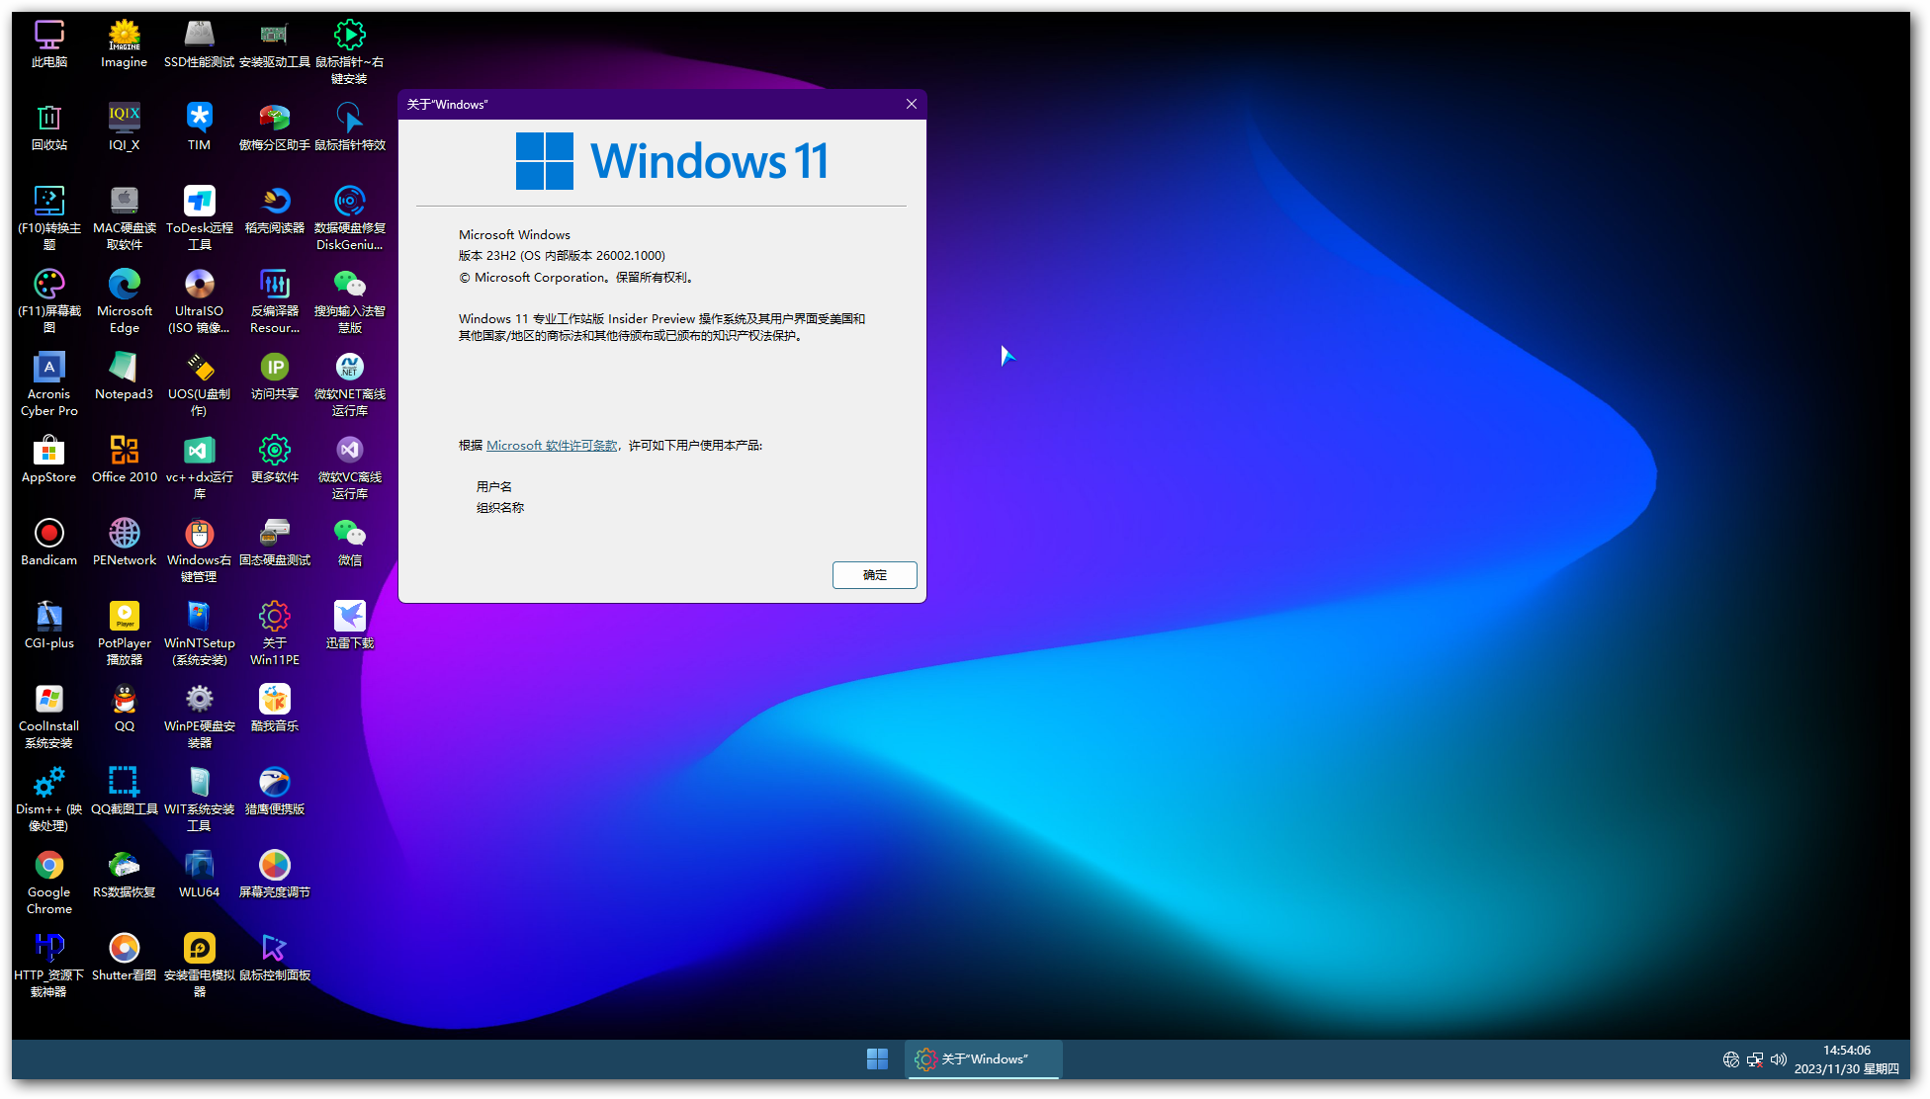Open MAC硬盘读取软件 icon
The width and height of the screenshot is (1930, 1099).
125,217
